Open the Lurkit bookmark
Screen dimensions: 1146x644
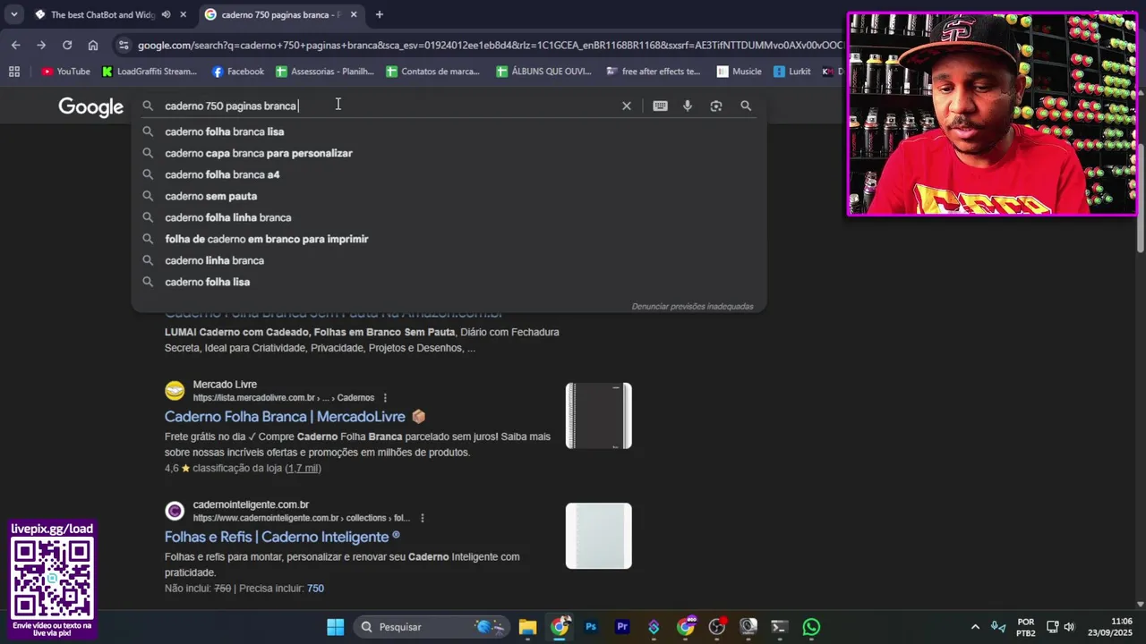point(792,72)
